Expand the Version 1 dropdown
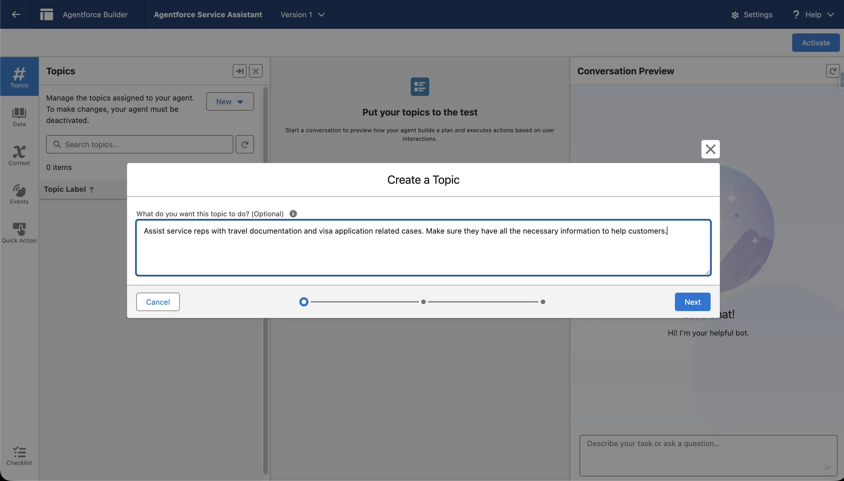 pos(302,14)
